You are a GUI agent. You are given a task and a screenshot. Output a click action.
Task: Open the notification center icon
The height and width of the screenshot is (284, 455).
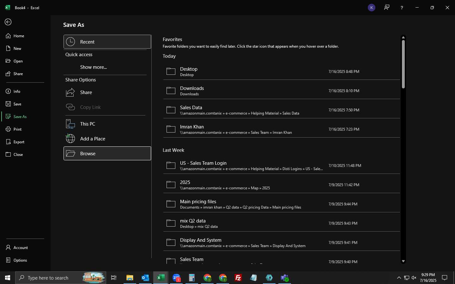[x=445, y=278]
